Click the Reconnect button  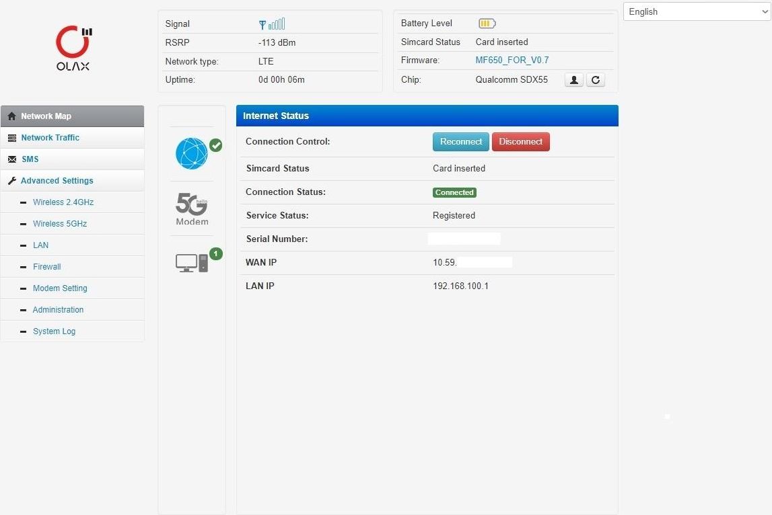(x=461, y=142)
